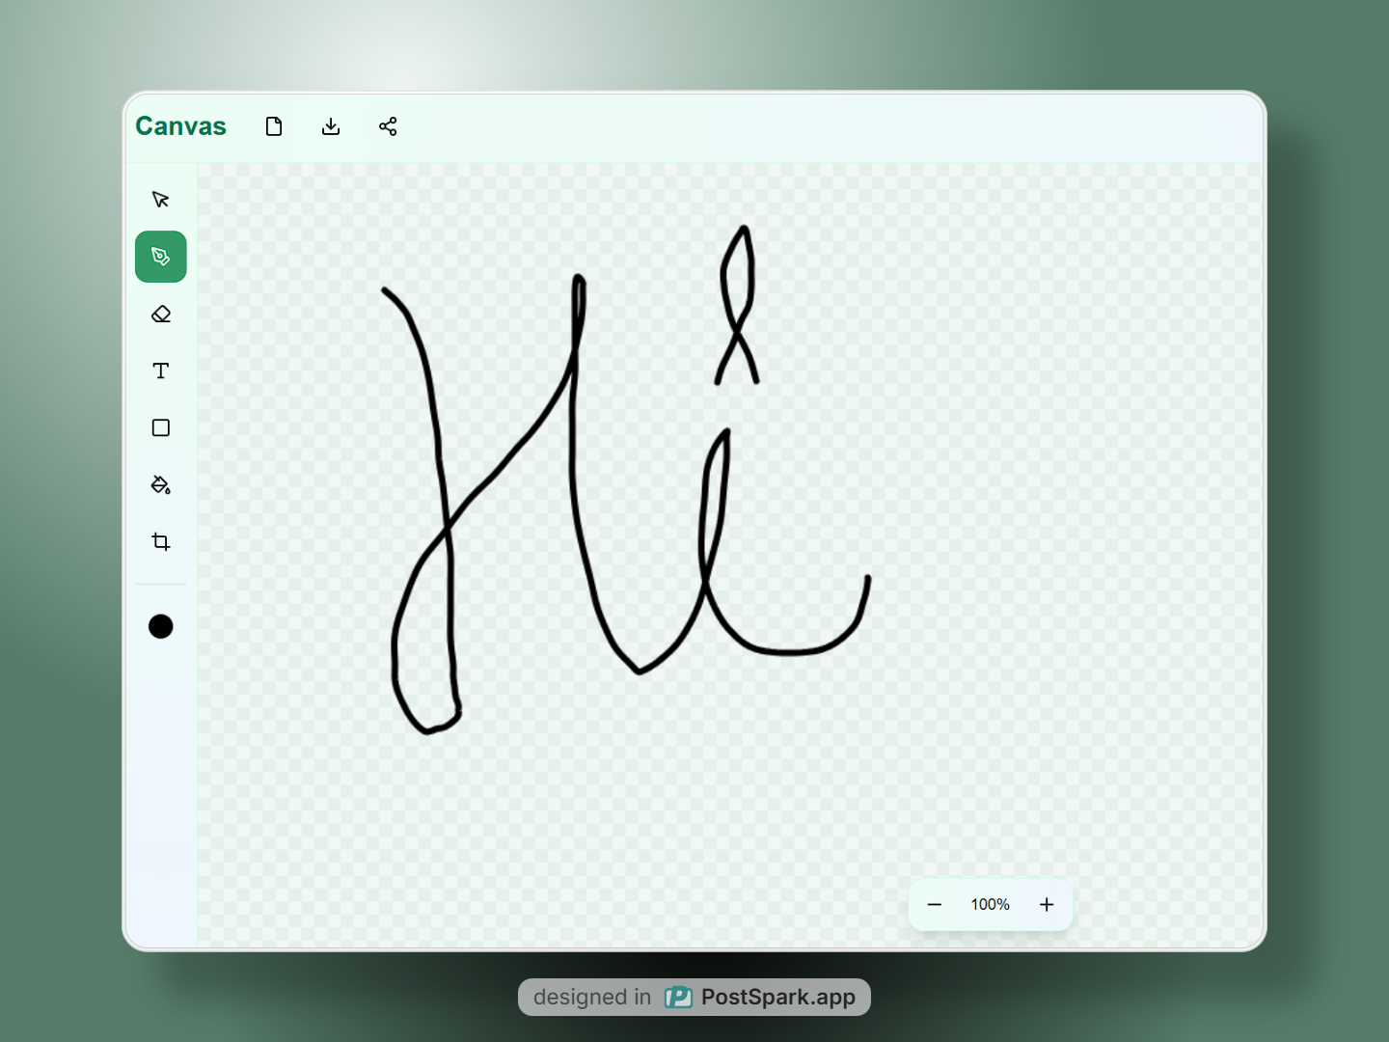Screen dimensions: 1389x1042
Task: Click the Canvas app title
Action: pos(180,126)
